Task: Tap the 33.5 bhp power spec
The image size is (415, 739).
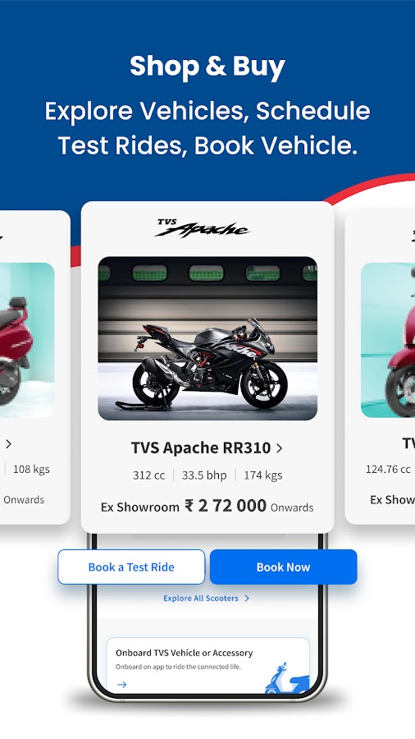Action: [204, 475]
